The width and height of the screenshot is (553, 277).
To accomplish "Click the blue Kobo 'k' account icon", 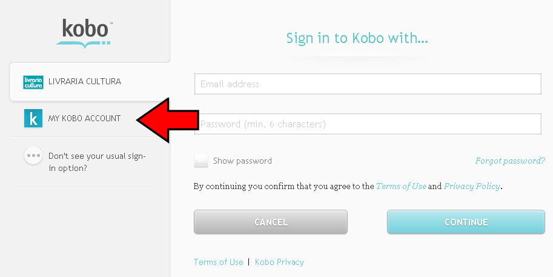I will [x=33, y=118].
